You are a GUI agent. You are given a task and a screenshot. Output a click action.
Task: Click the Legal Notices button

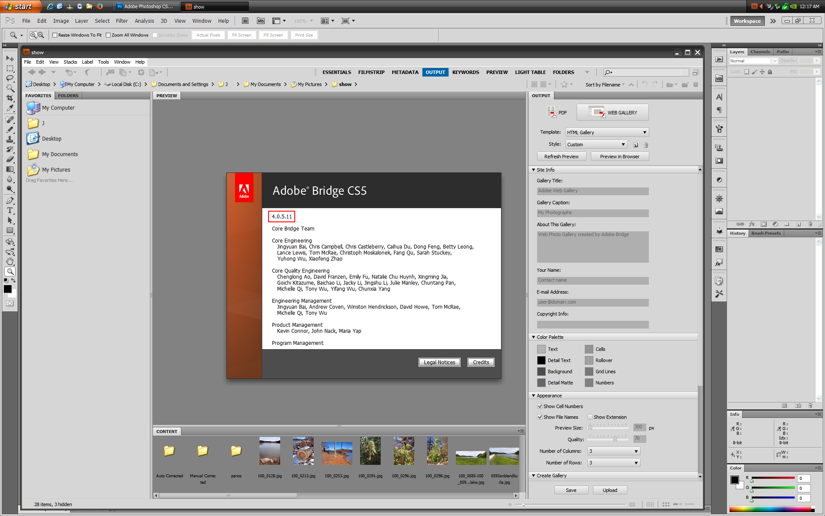[439, 362]
